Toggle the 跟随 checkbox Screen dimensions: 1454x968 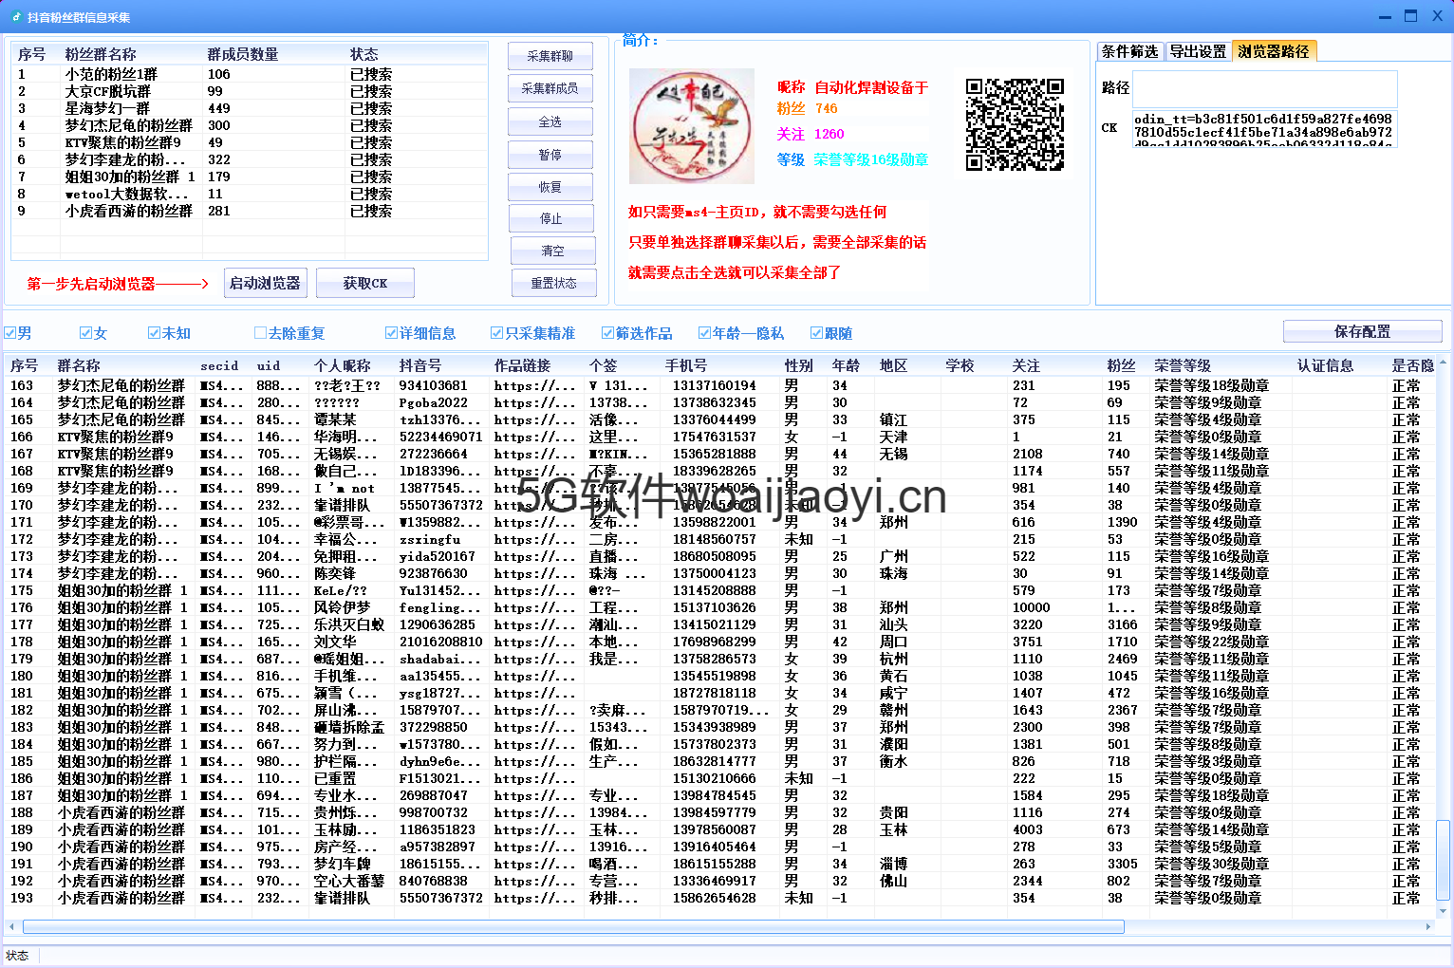[x=831, y=333]
